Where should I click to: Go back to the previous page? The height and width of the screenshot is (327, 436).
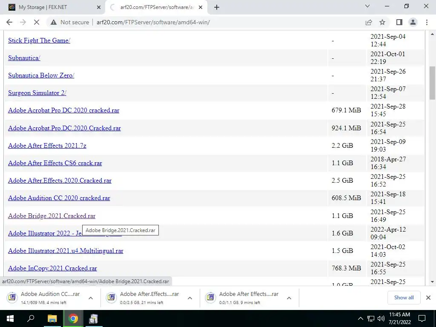pos(9,22)
